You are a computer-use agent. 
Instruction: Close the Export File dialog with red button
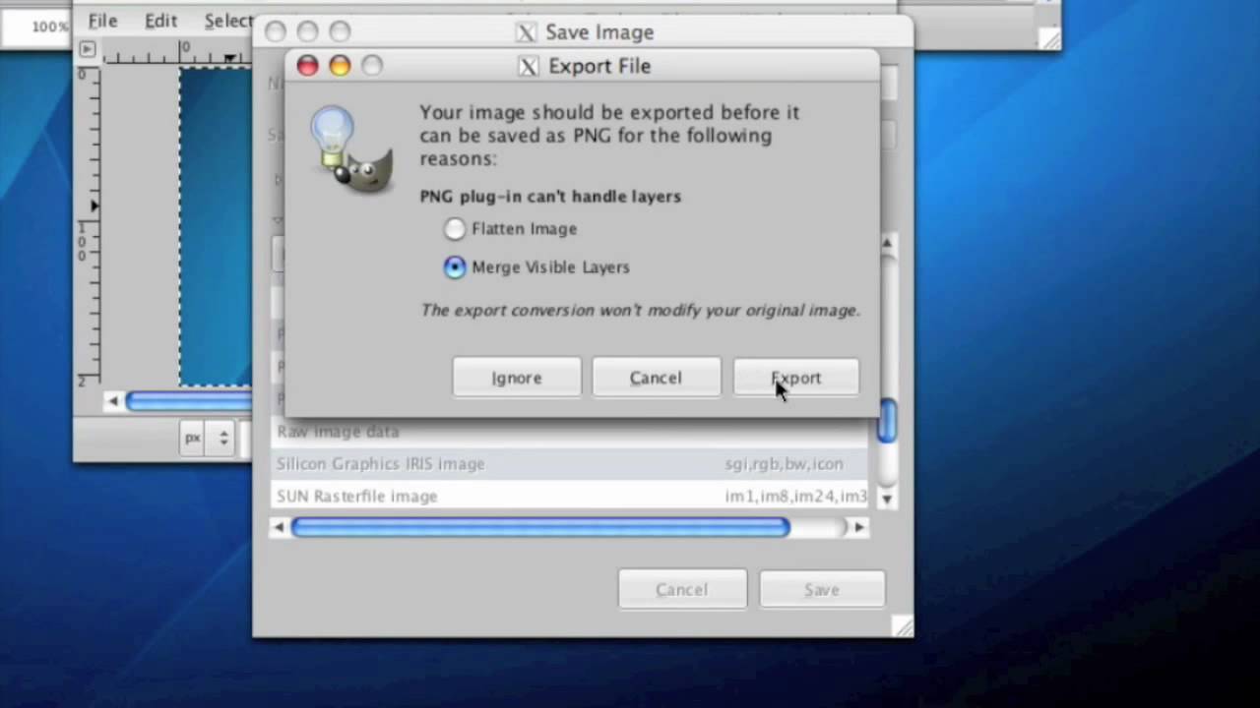(x=307, y=66)
